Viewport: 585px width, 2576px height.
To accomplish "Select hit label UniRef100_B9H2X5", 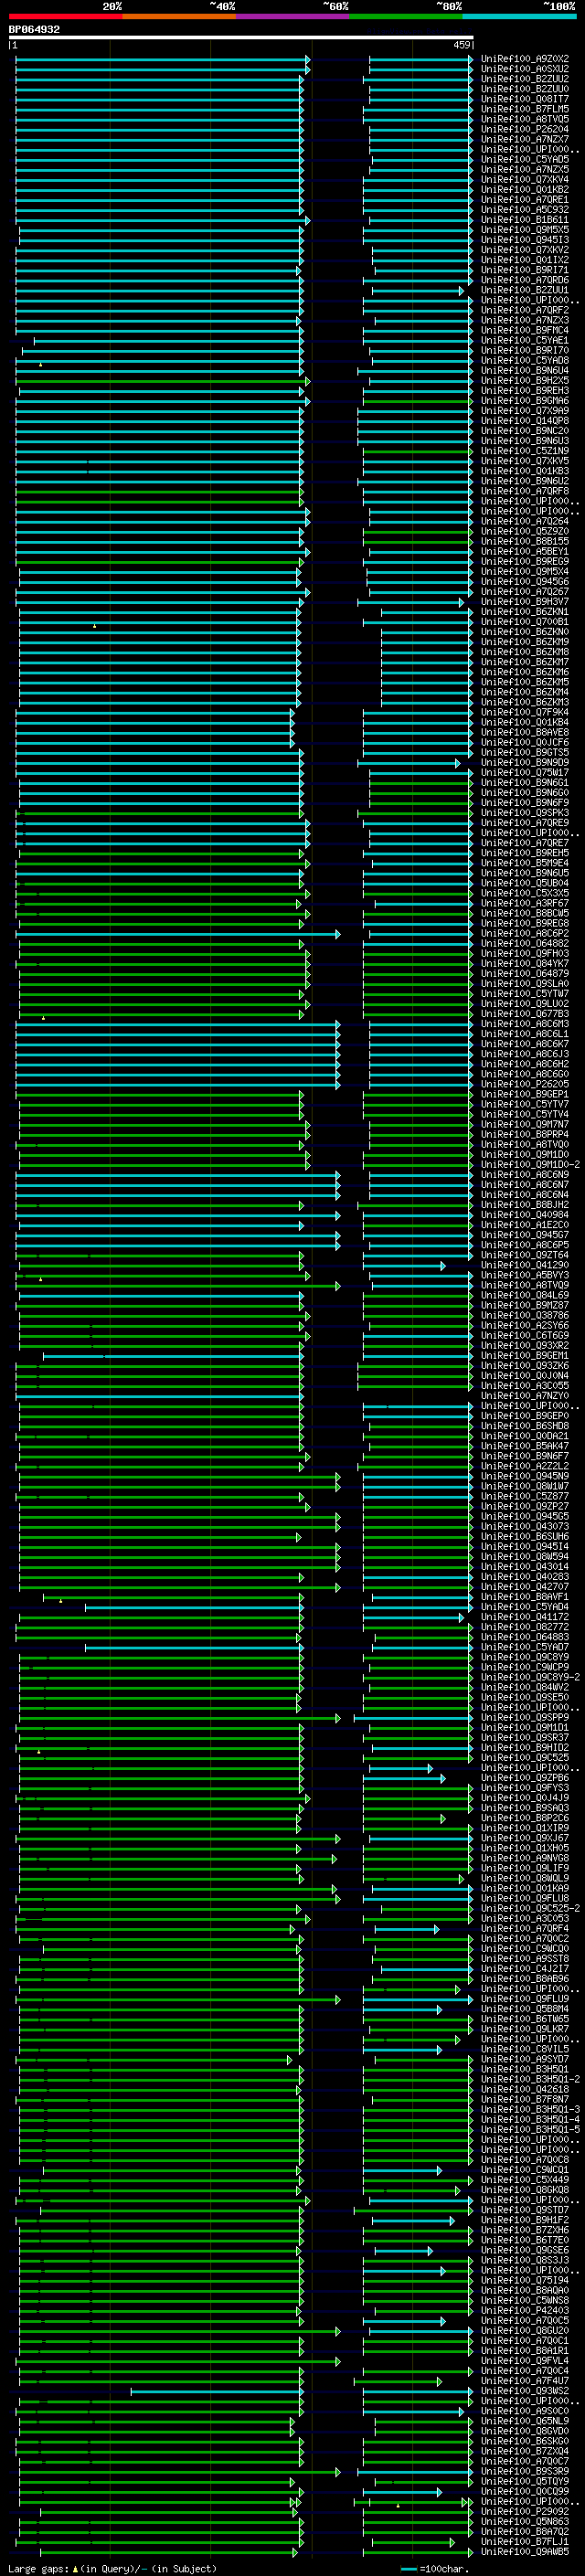I will pyautogui.click(x=525, y=381).
